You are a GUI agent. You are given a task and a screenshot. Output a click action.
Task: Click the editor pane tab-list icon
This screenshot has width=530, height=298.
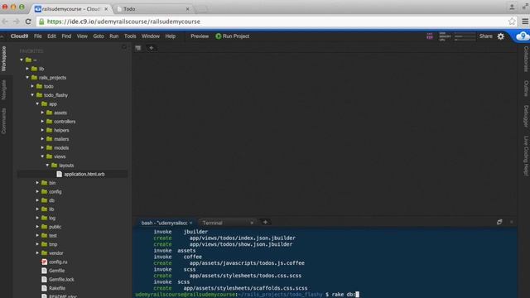pyautogui.click(x=138, y=48)
